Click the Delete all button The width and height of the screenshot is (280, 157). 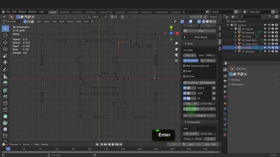200,116
